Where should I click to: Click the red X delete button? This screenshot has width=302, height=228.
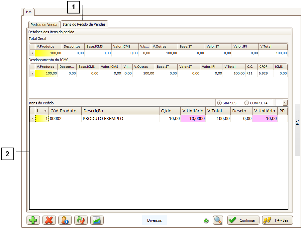[49, 220]
